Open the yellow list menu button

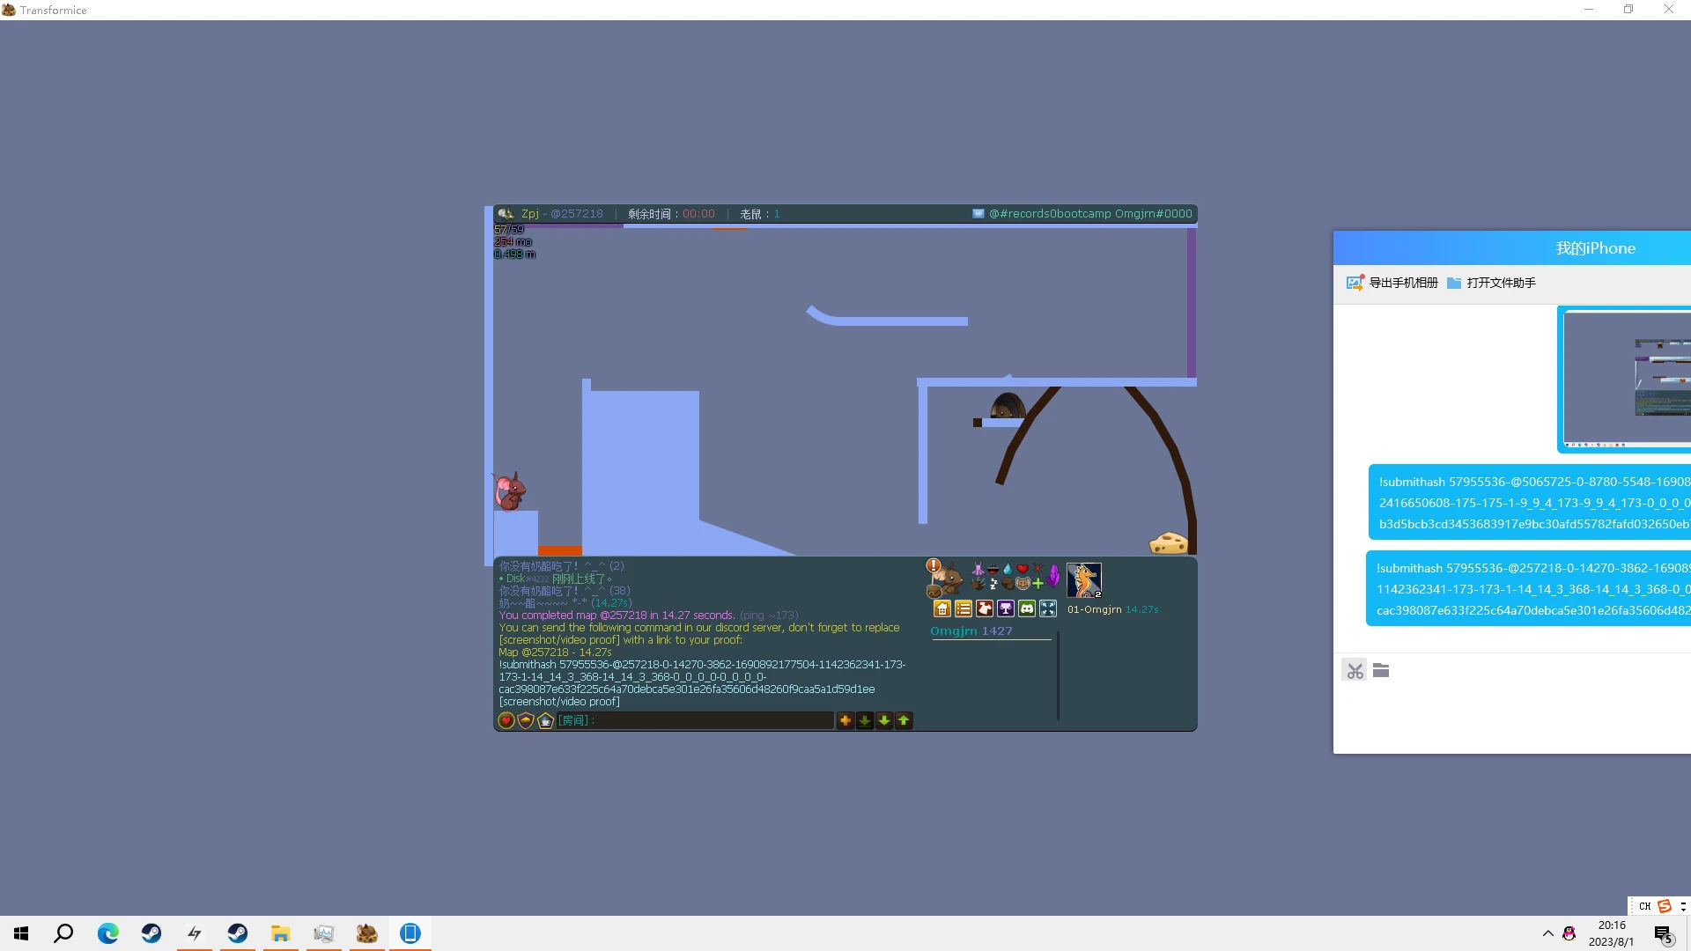click(x=964, y=608)
